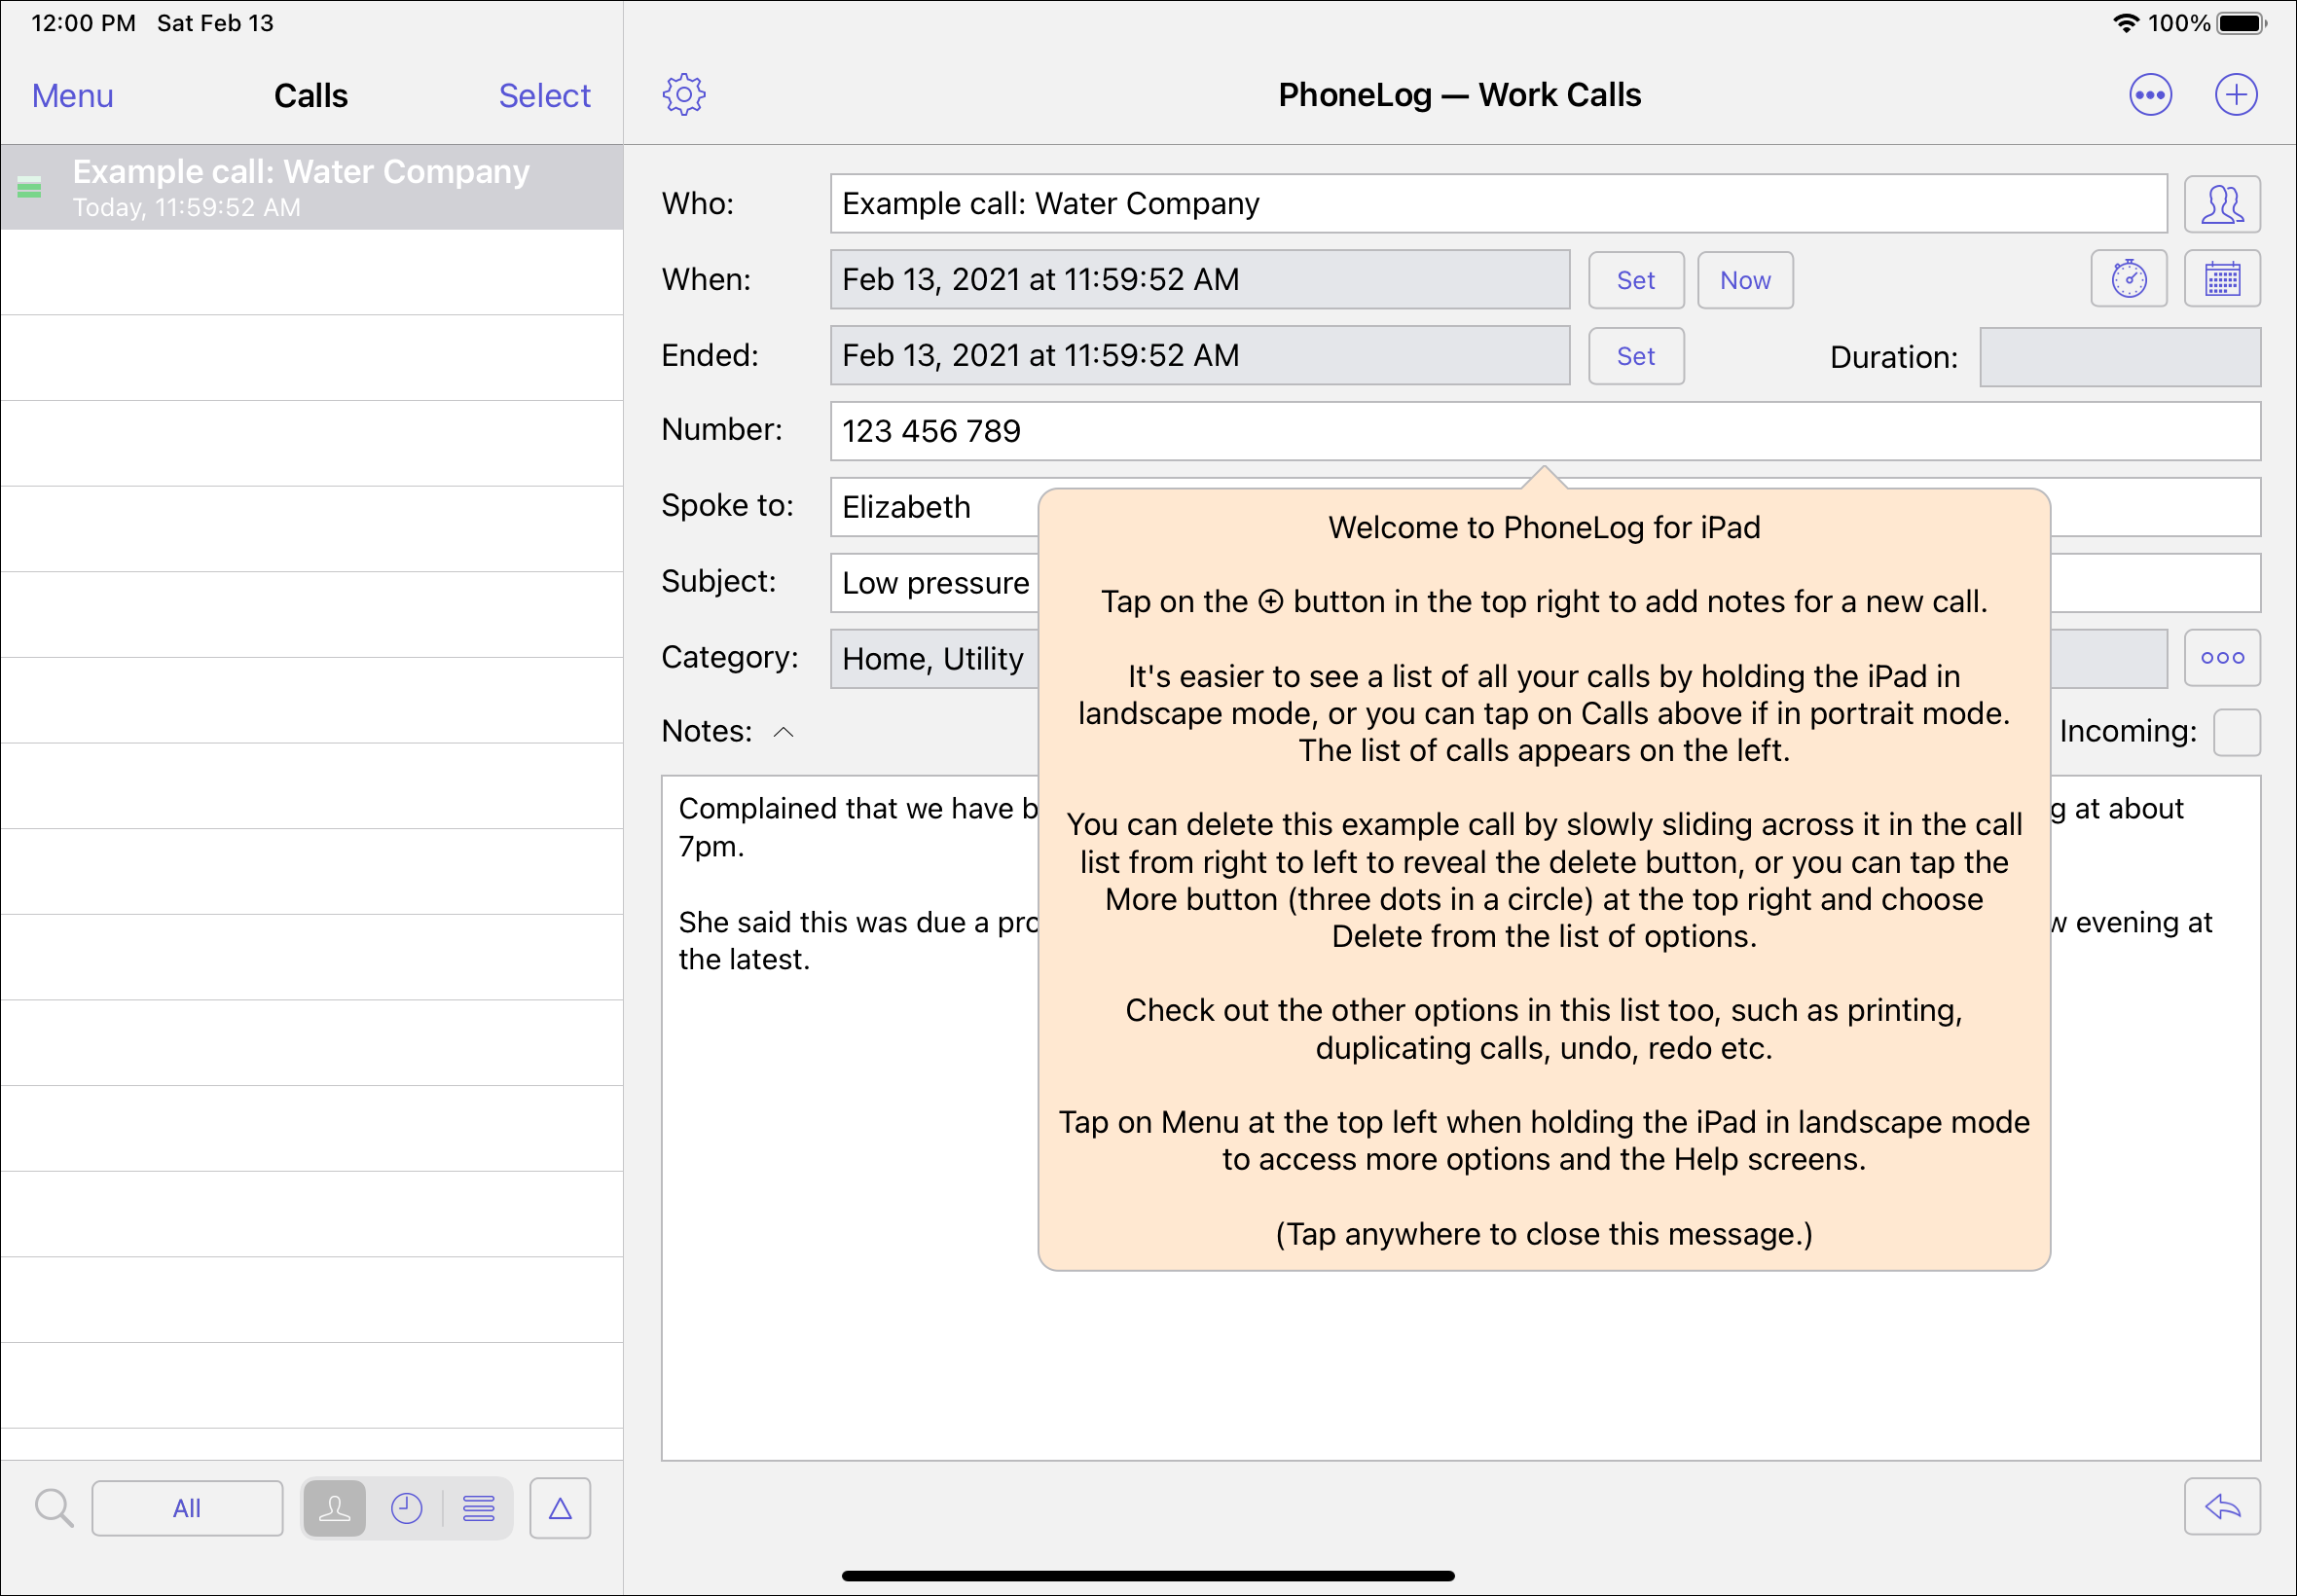2297x1596 pixels.
Task: Open the More options menu
Action: 2150,96
